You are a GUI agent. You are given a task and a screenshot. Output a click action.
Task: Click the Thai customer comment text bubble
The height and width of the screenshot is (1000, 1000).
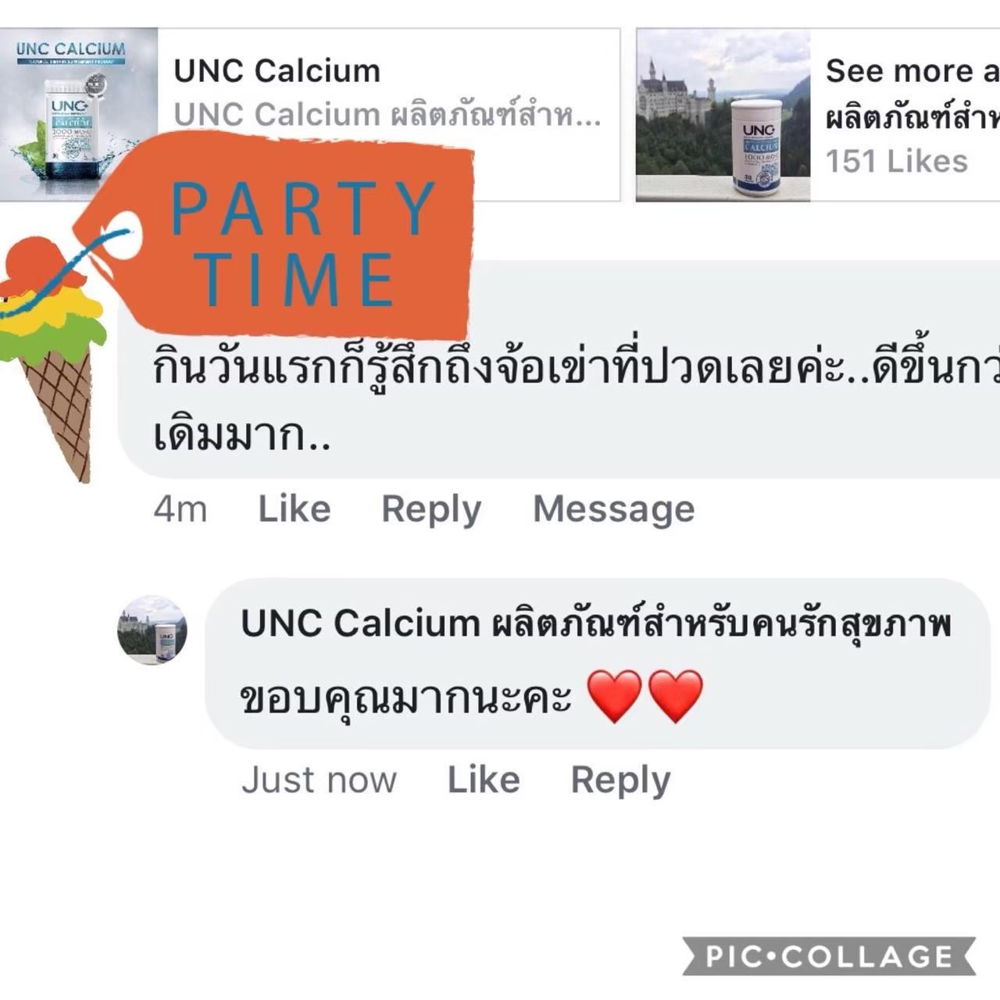pyautogui.click(x=559, y=369)
